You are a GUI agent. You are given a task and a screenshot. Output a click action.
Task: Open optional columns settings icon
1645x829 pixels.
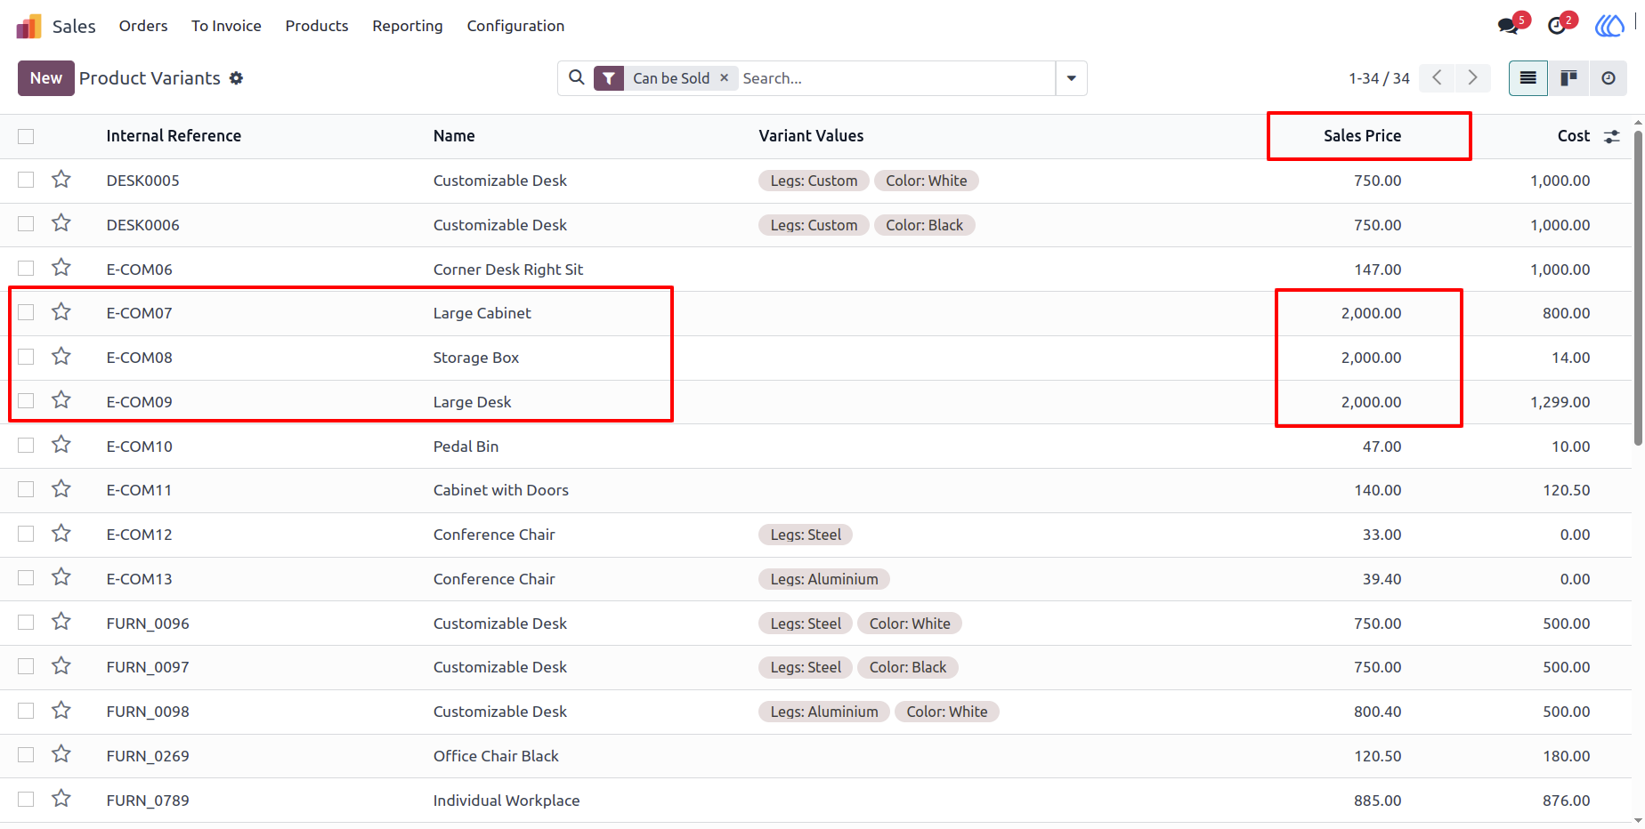[x=1612, y=137]
